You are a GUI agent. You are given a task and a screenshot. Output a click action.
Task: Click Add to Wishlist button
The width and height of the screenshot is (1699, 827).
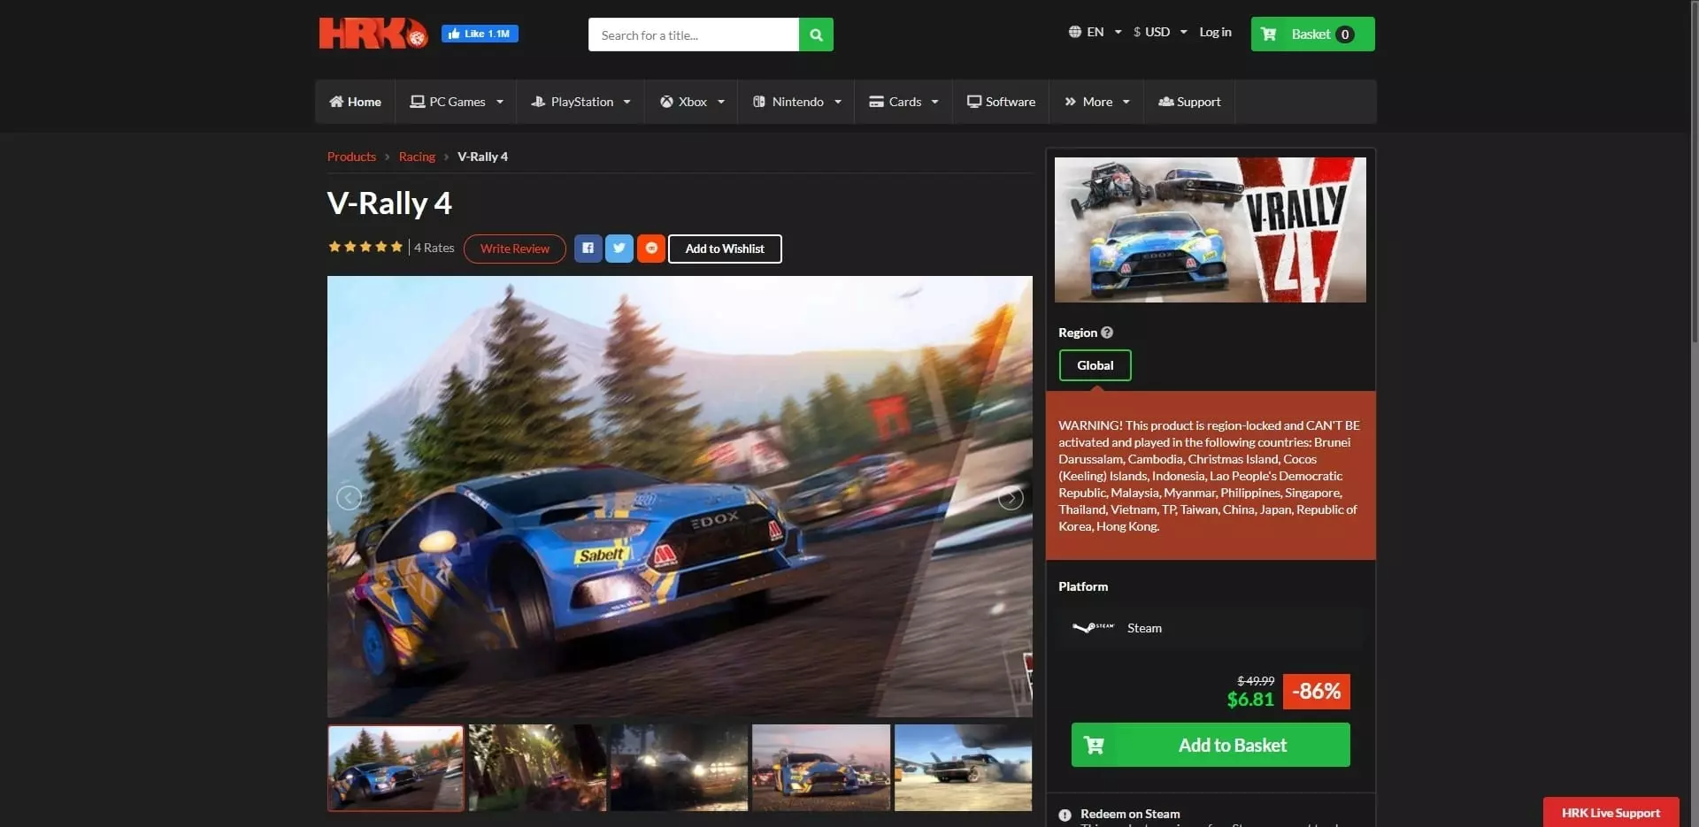725,249
